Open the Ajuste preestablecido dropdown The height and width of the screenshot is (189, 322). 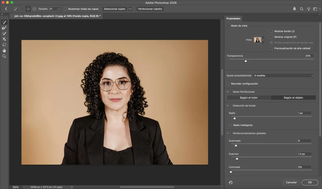[283, 76]
